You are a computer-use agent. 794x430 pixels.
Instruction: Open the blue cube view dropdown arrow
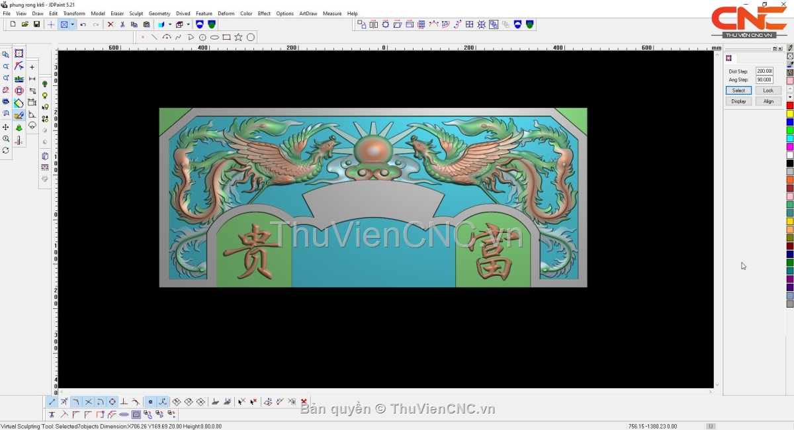170,24
